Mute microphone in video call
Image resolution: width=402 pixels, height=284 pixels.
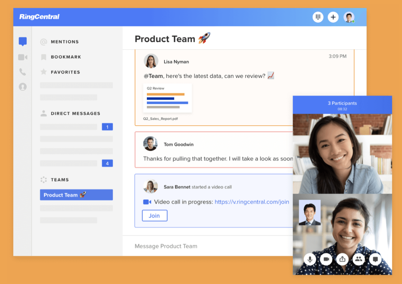click(x=310, y=259)
